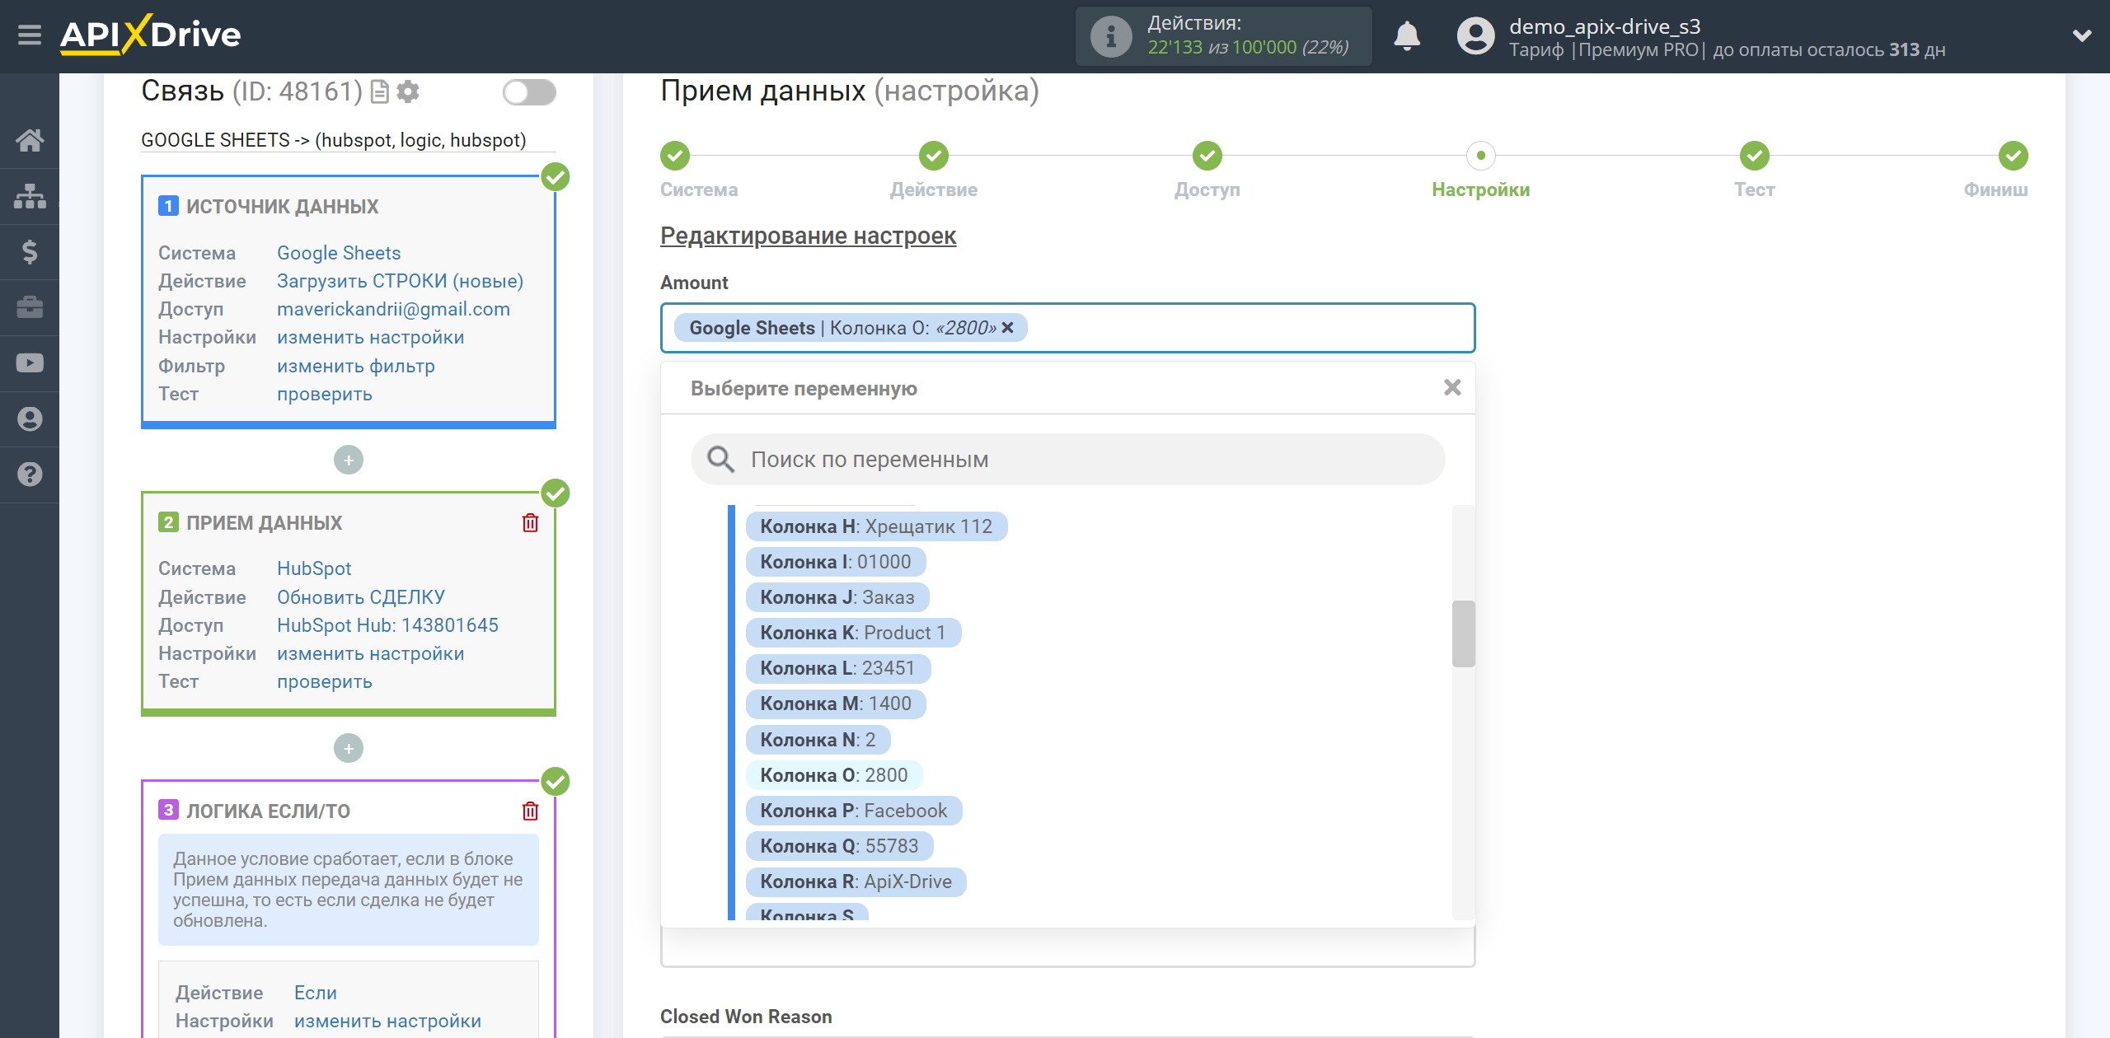Open the hamburger main menu
Viewport: 2110px width, 1038px height.
[30, 35]
